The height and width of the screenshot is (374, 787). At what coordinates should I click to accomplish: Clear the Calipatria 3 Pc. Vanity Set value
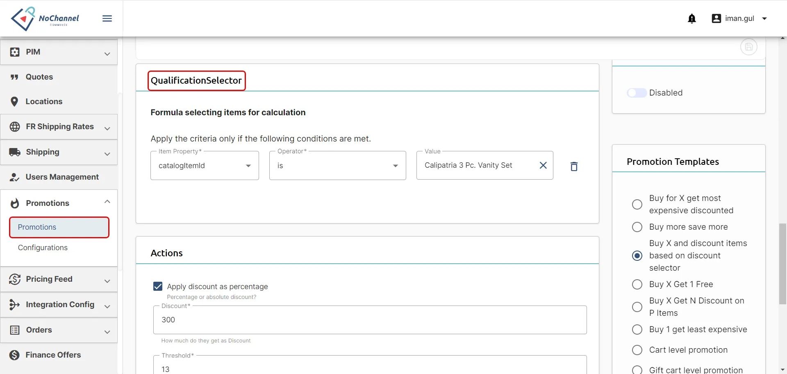tap(543, 165)
